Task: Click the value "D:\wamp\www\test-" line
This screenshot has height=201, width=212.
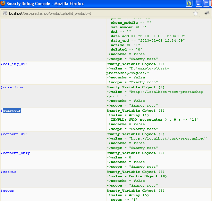Action: (x=138, y=68)
